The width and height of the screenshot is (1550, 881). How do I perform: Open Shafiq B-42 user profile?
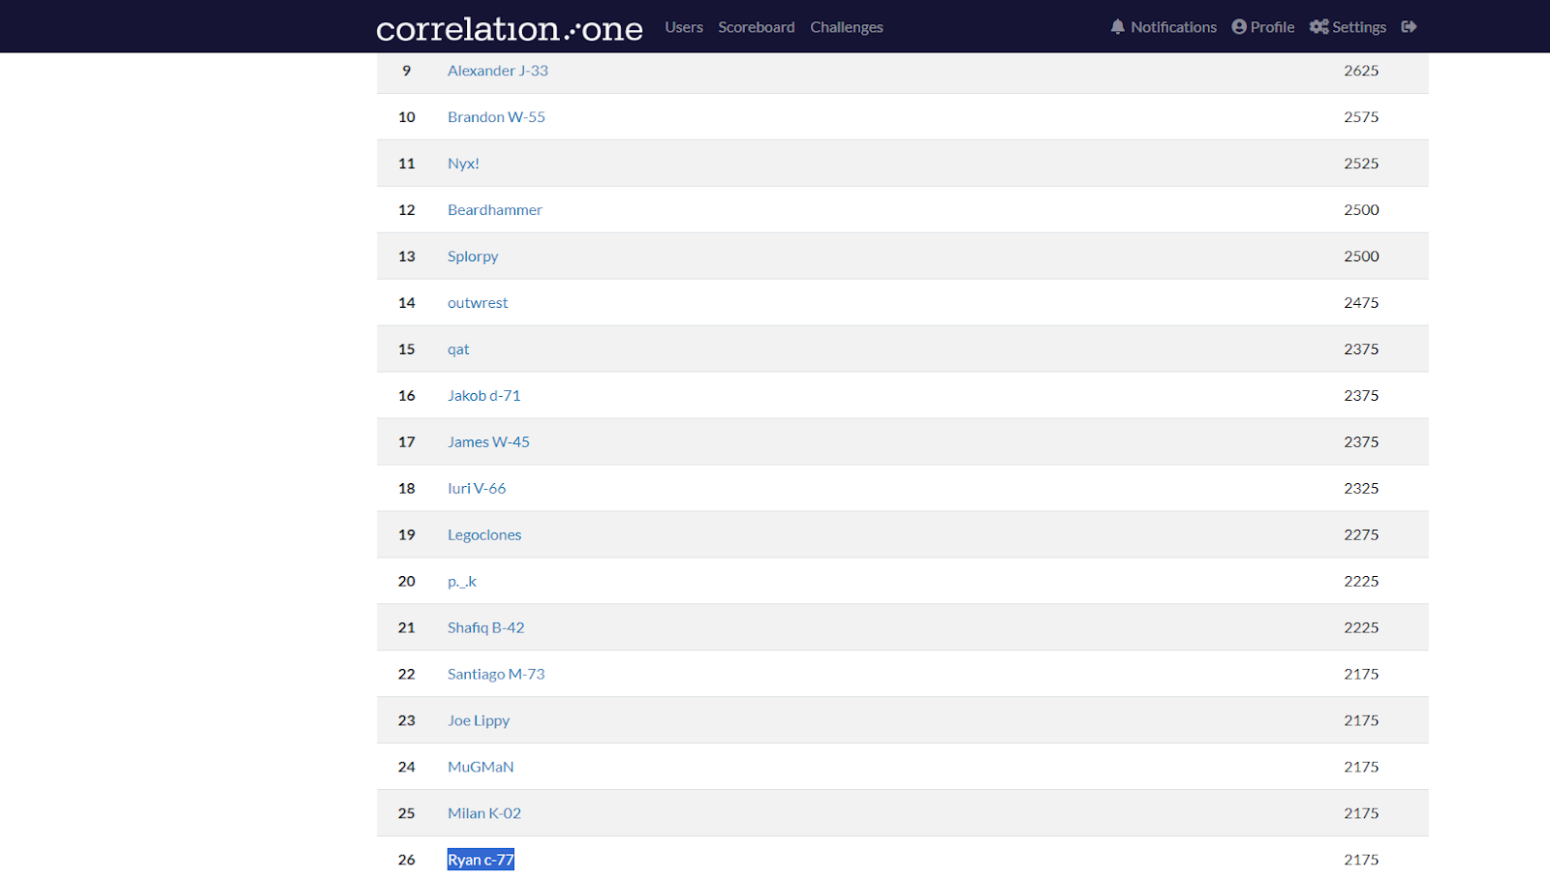(486, 628)
